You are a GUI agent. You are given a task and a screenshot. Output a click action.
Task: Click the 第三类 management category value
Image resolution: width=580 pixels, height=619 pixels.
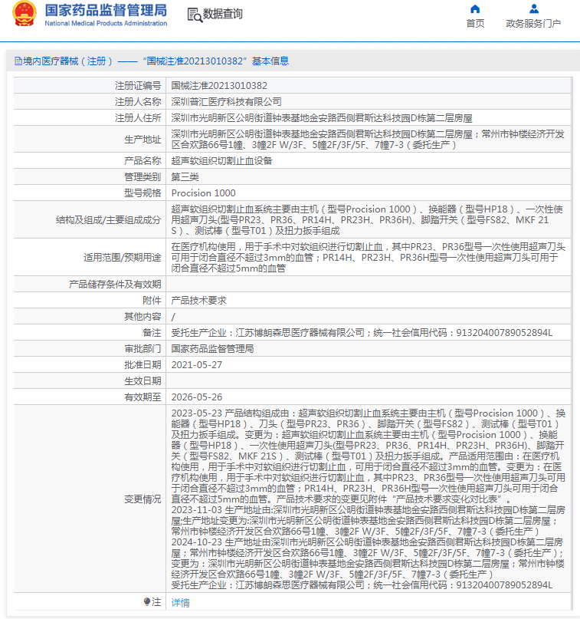point(185,177)
